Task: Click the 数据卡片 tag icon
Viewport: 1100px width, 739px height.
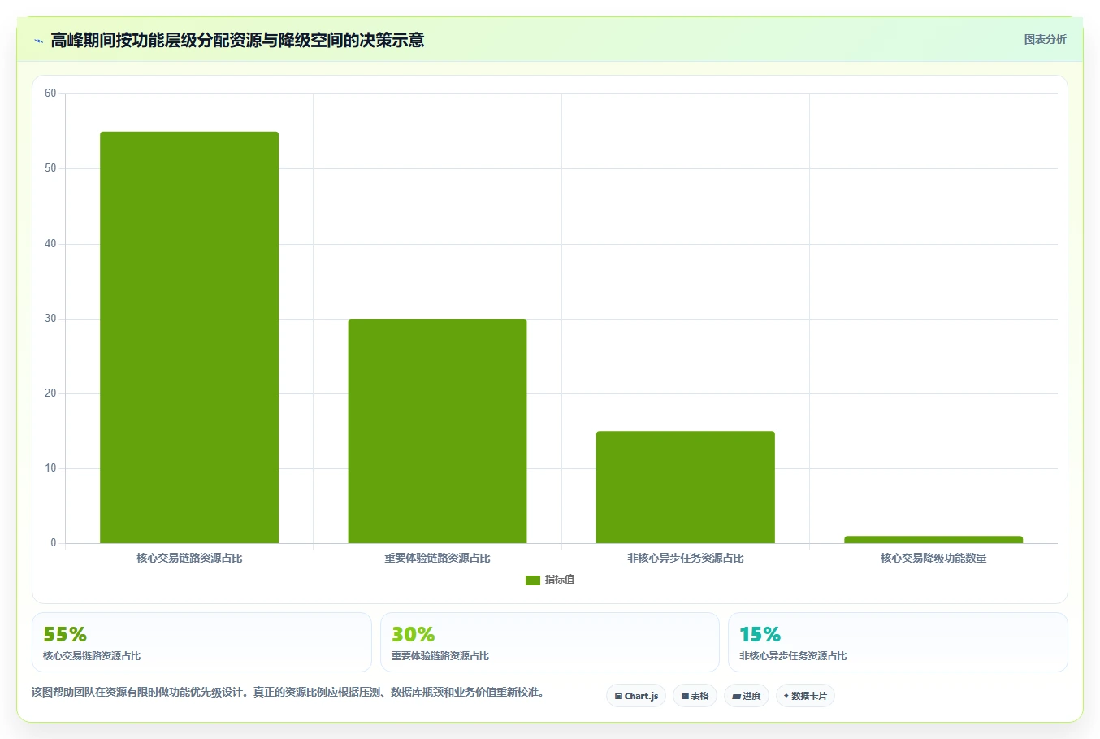Action: click(x=786, y=696)
